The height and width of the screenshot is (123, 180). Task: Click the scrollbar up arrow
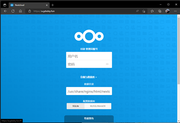click(179, 16)
